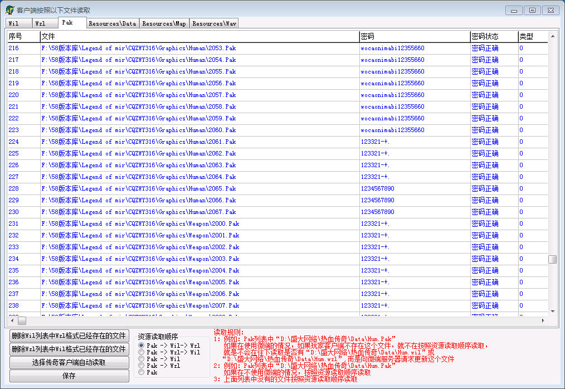The width and height of the screenshot is (565, 389).
Task: Click the vertical scrollbar down arrow
Action: (552, 312)
